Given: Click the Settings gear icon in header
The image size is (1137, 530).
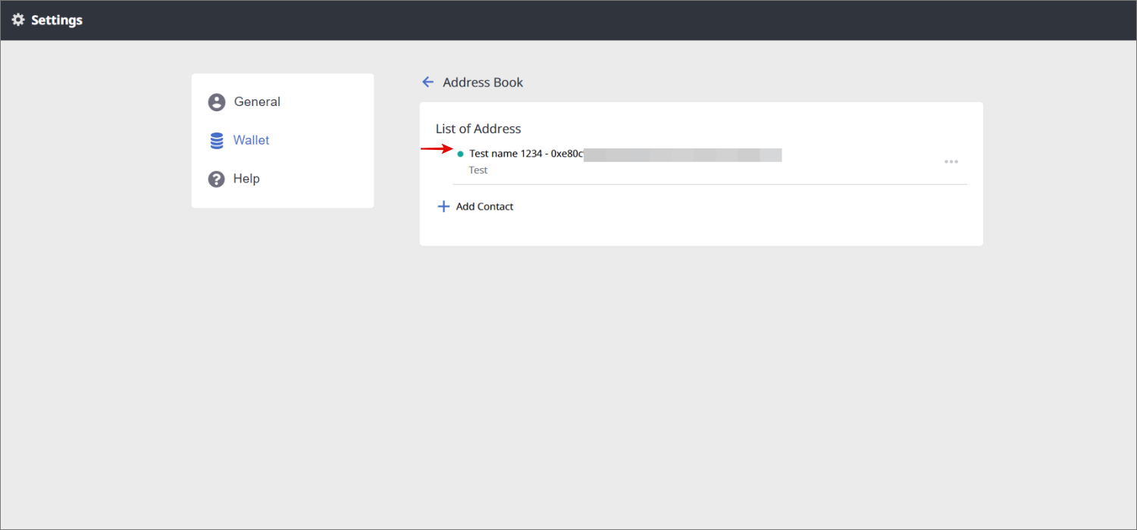Looking at the screenshot, I should 18,20.
